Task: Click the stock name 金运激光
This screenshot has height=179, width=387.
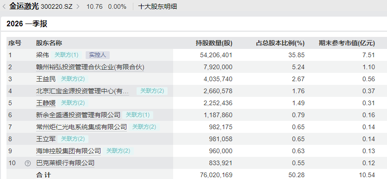Action: click(24, 6)
